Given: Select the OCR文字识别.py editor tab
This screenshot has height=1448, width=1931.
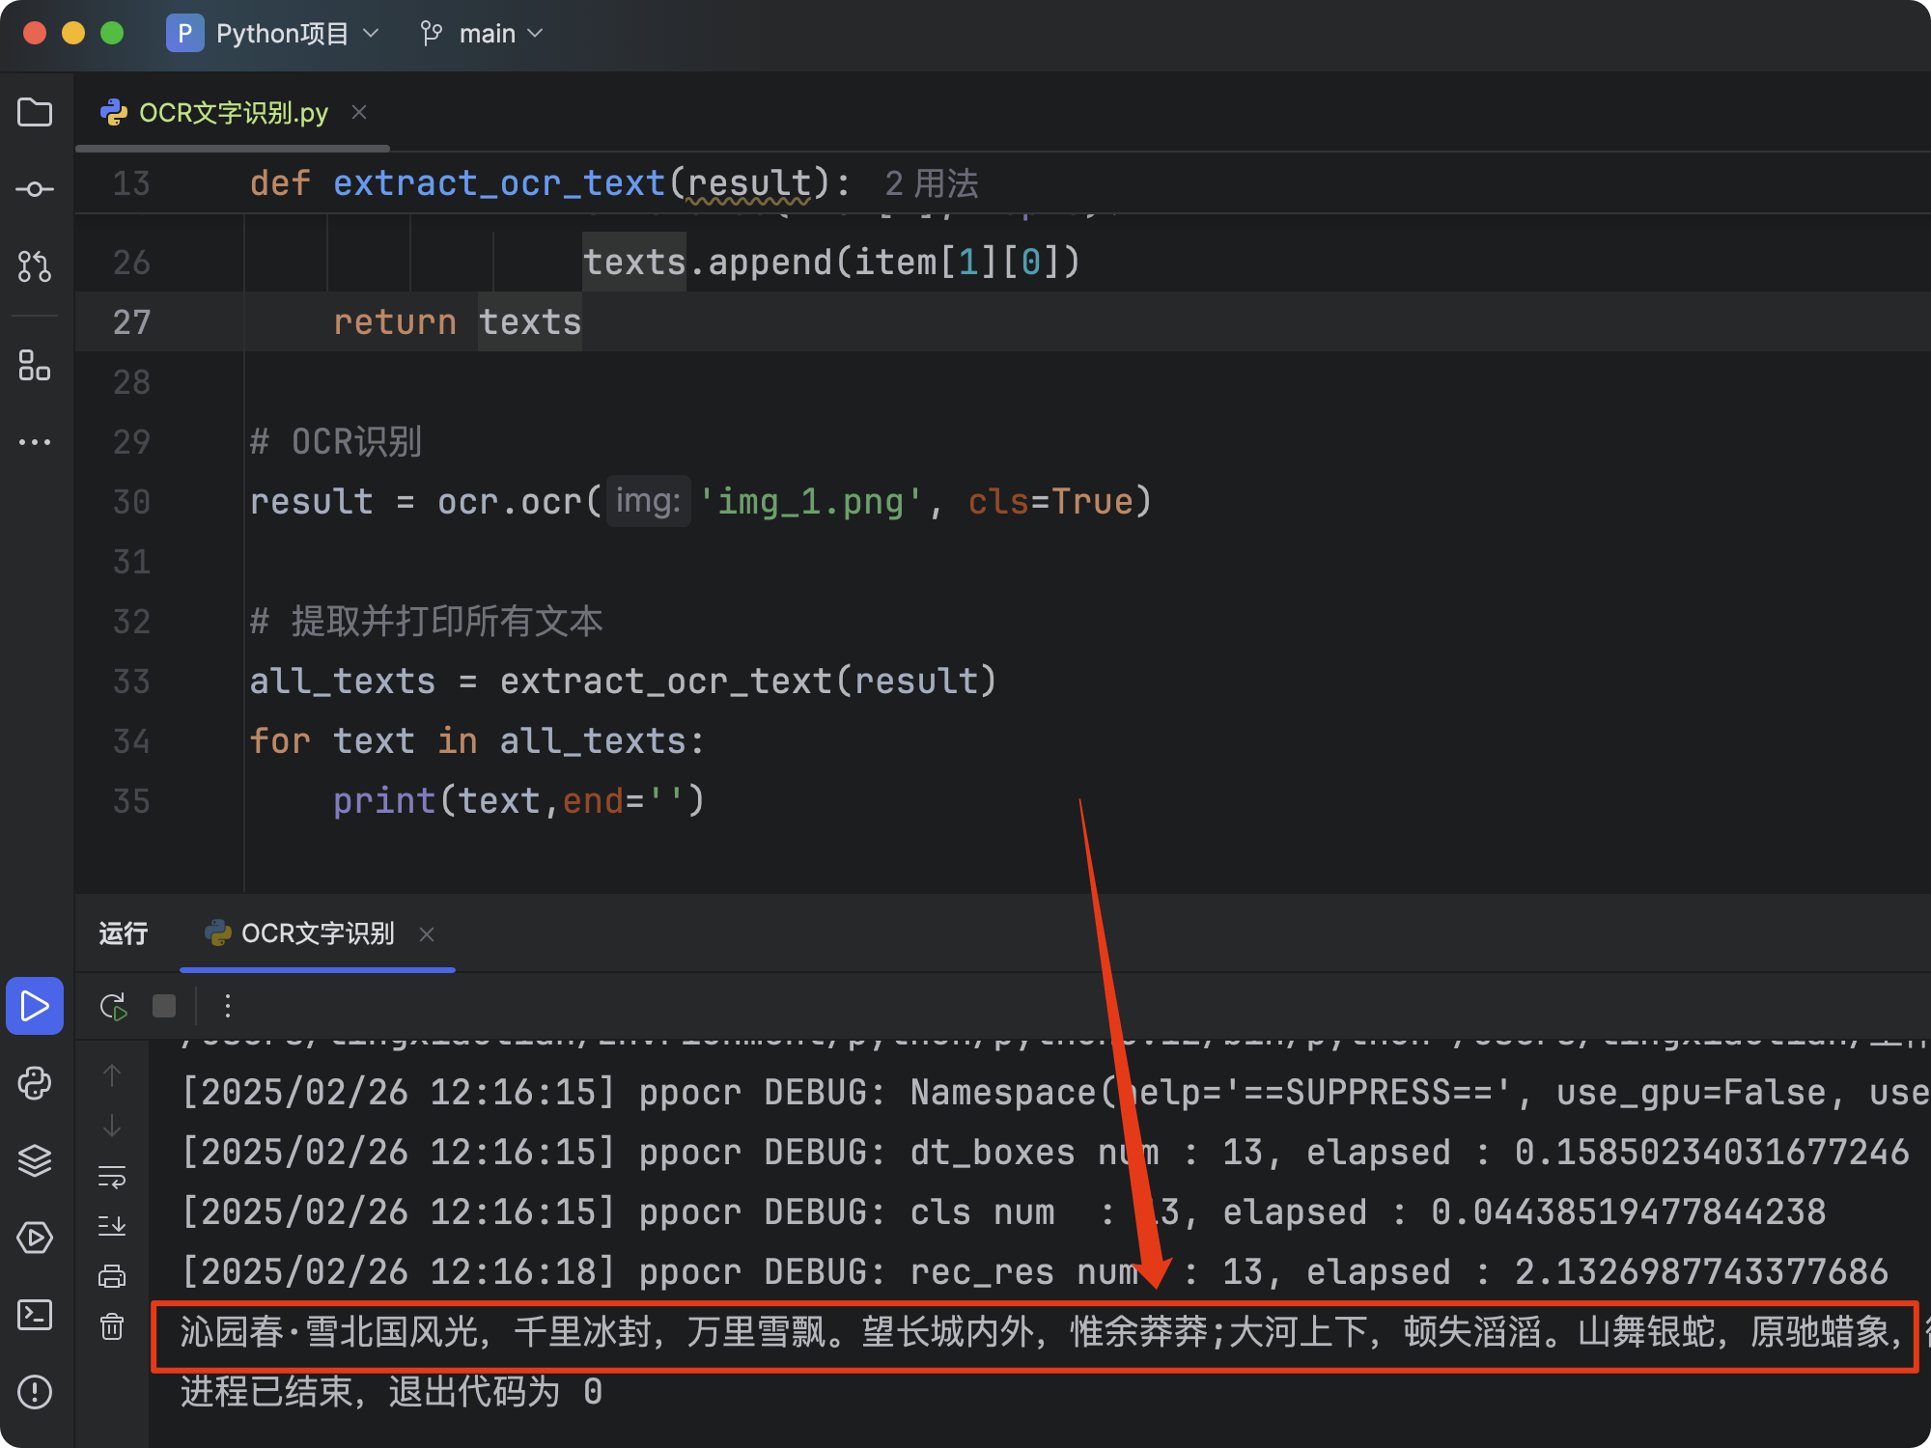Looking at the screenshot, I should coord(232,113).
